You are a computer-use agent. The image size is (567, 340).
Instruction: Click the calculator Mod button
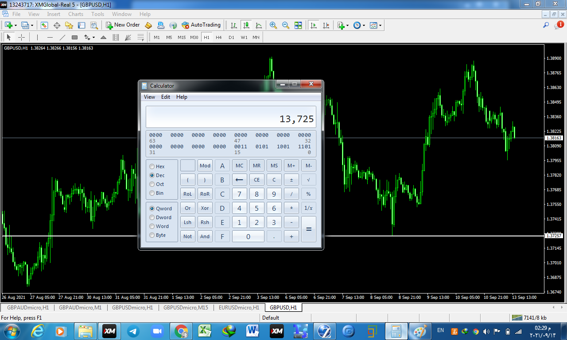click(205, 166)
